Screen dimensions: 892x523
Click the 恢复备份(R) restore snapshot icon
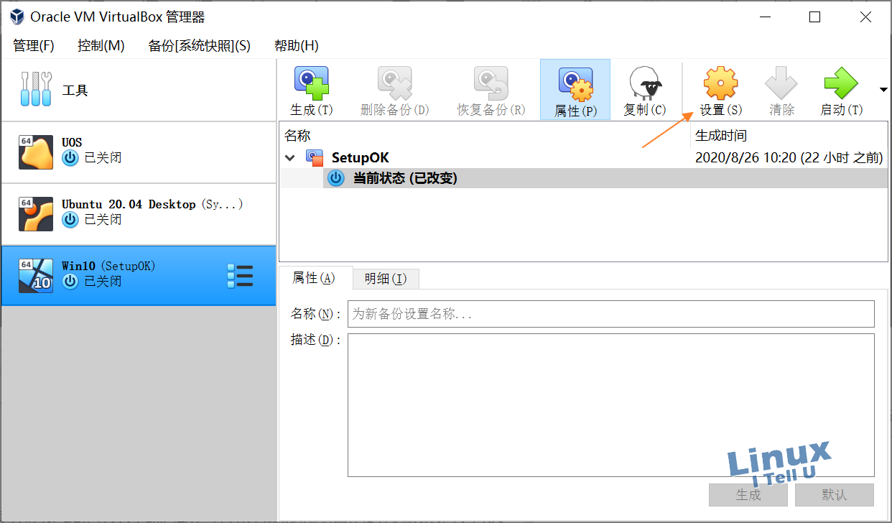tap(491, 83)
